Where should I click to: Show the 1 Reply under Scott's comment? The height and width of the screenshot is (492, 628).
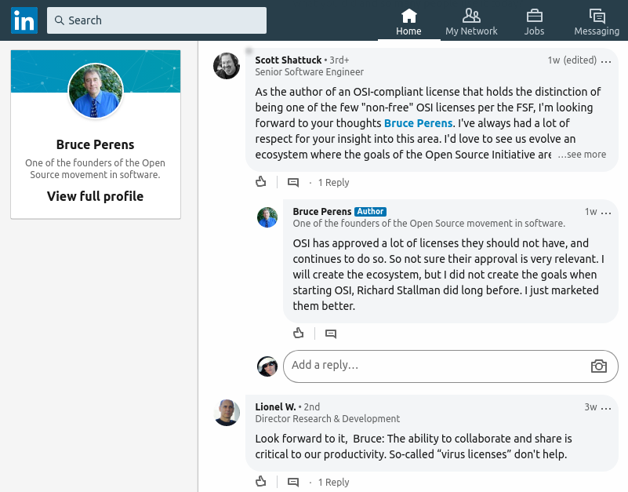coord(334,183)
